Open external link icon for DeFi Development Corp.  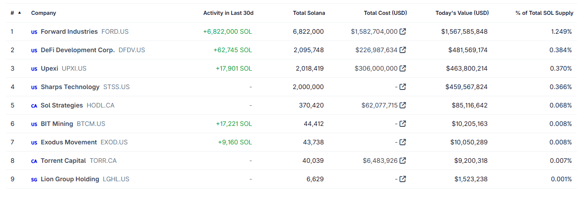tap(403, 50)
